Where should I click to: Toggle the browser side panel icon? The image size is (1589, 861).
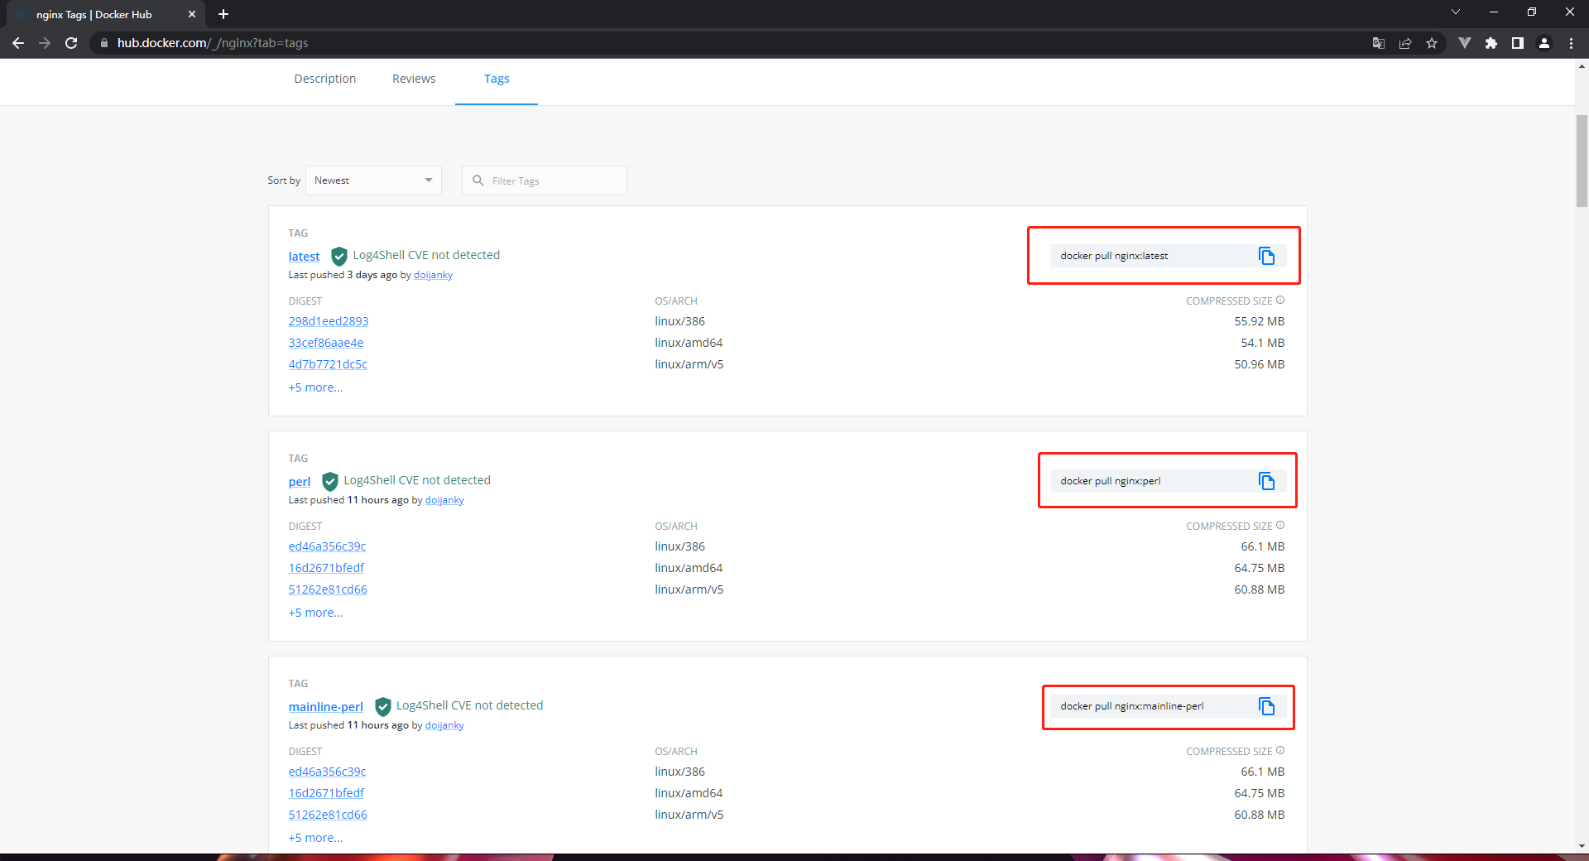point(1518,43)
